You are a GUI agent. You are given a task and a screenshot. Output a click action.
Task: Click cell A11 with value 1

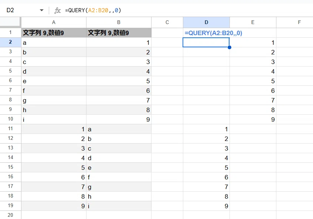click(54, 129)
